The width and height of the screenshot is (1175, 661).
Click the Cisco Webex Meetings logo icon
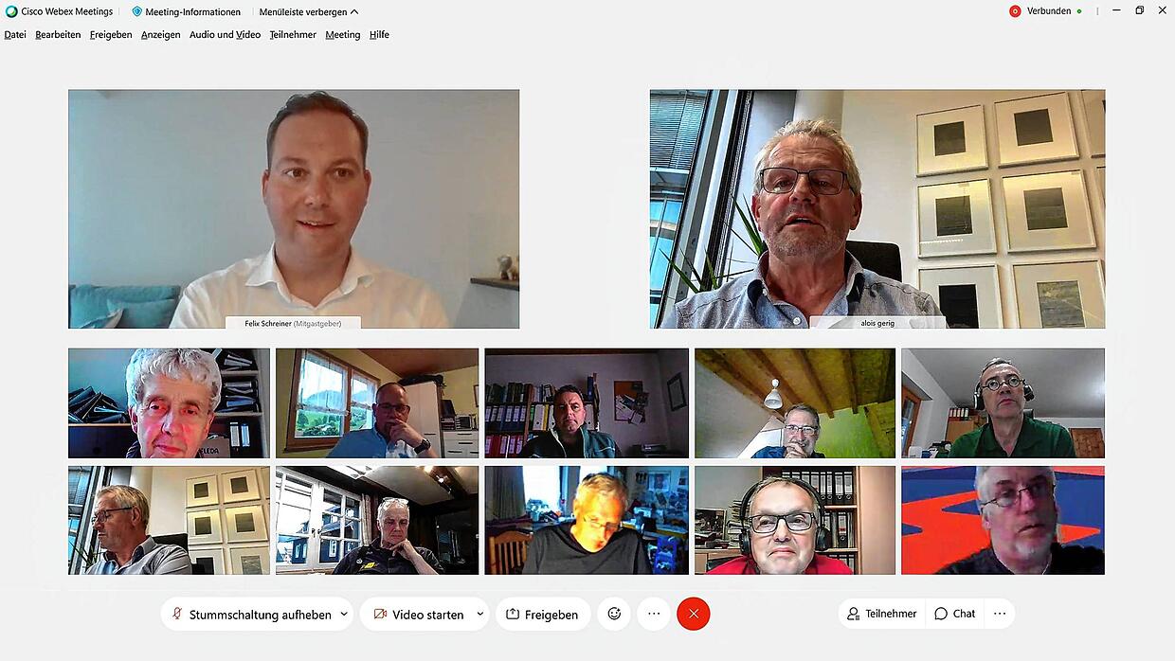[x=11, y=11]
